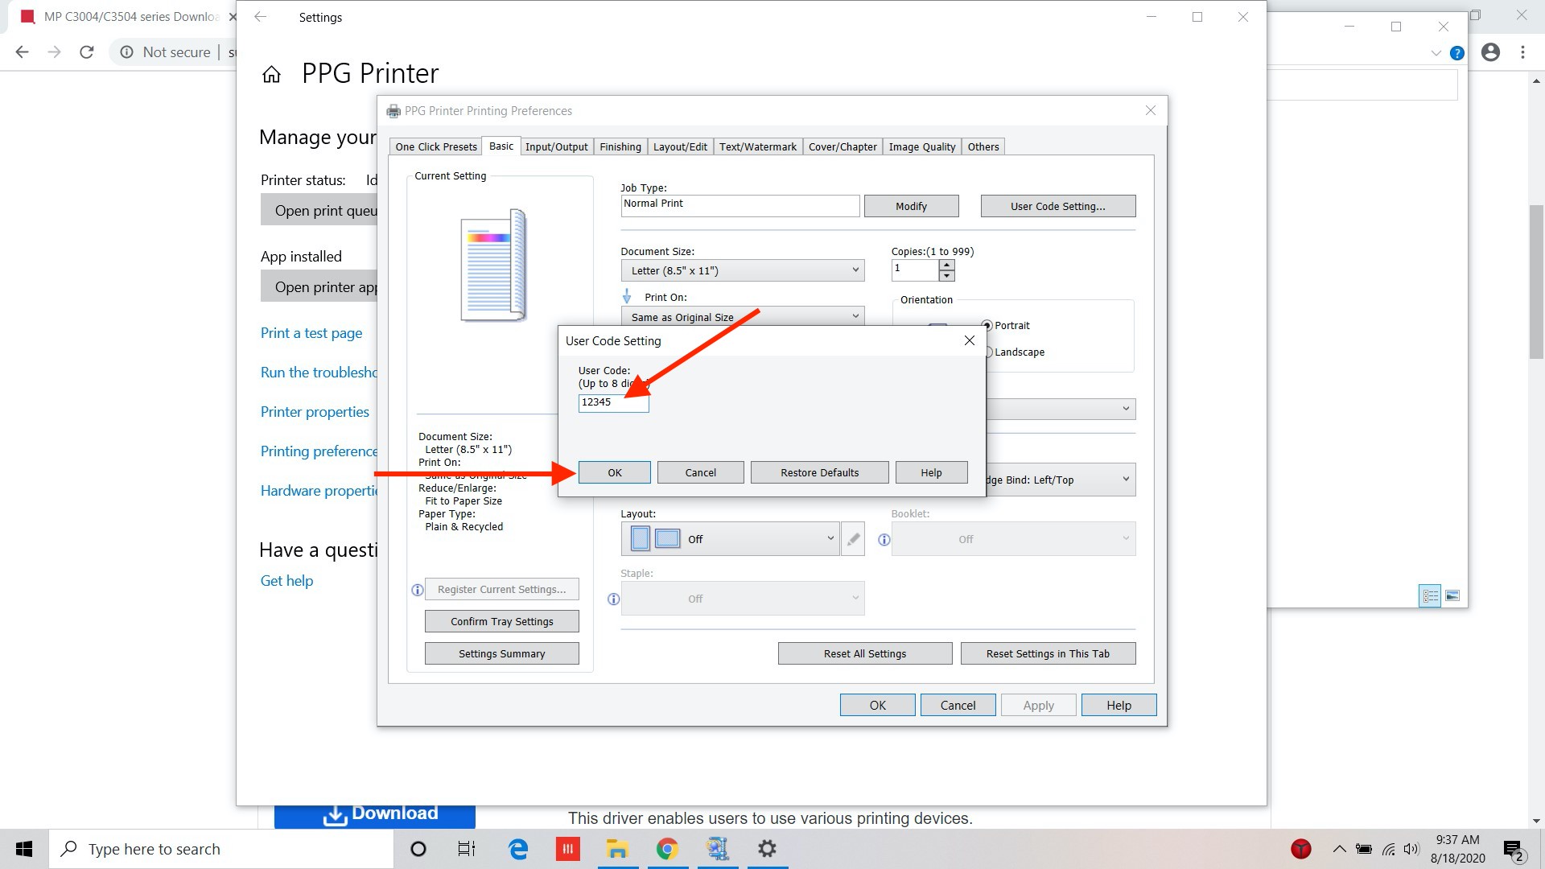Open the Text/Watermark tab
Viewport: 1545px width, 869px height.
pos(758,146)
